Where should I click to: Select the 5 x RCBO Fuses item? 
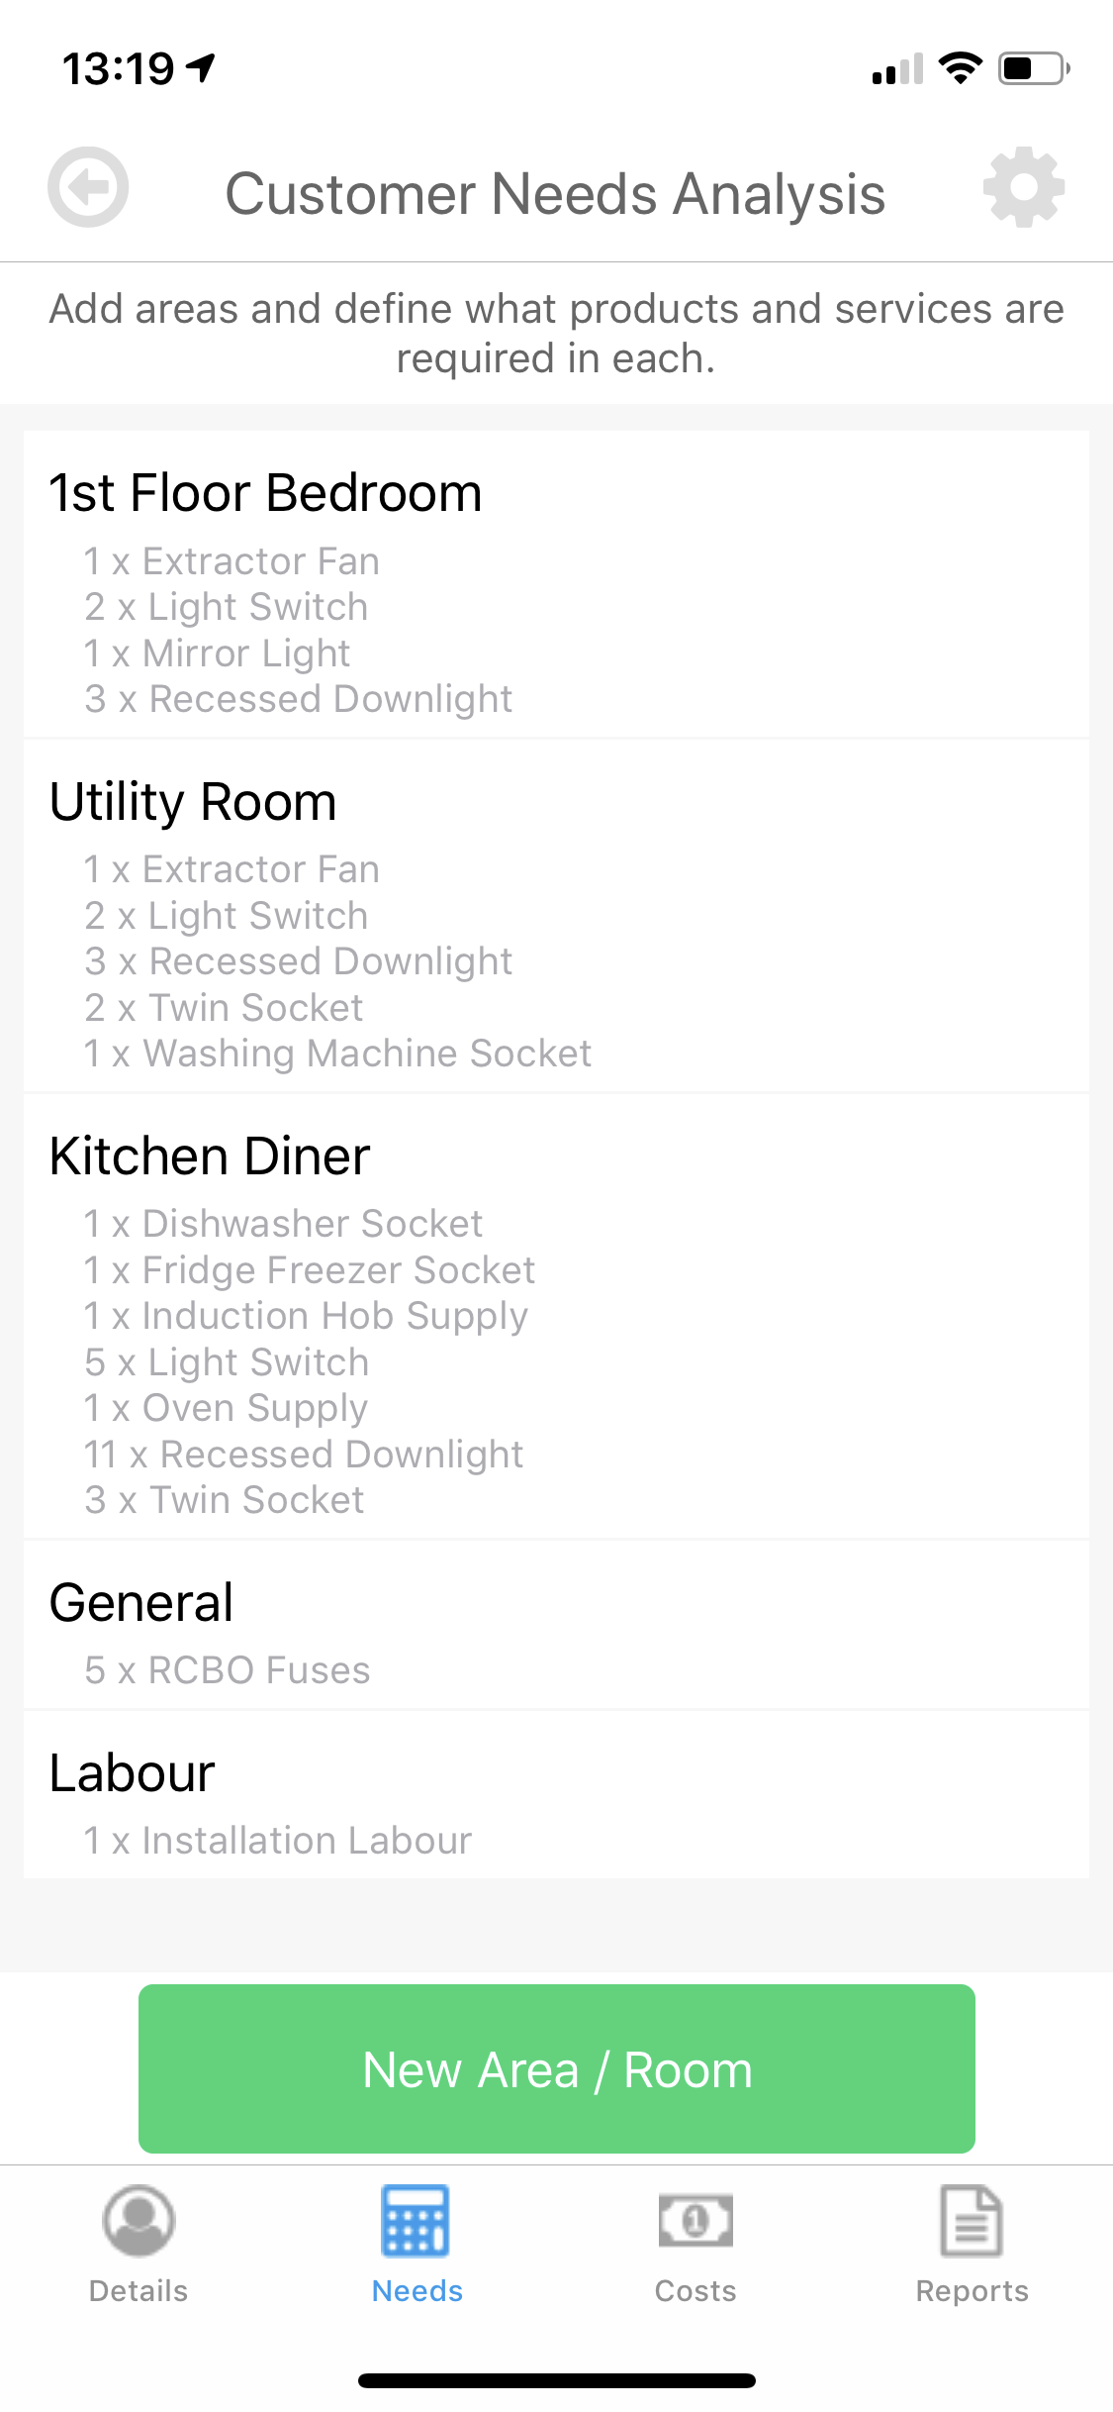tap(228, 1670)
